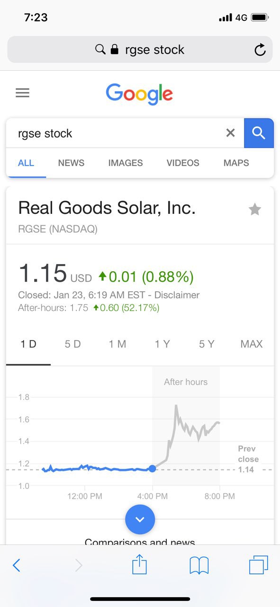Show open tabs with the tabs icon
The image size is (280, 607).
tap(258, 564)
